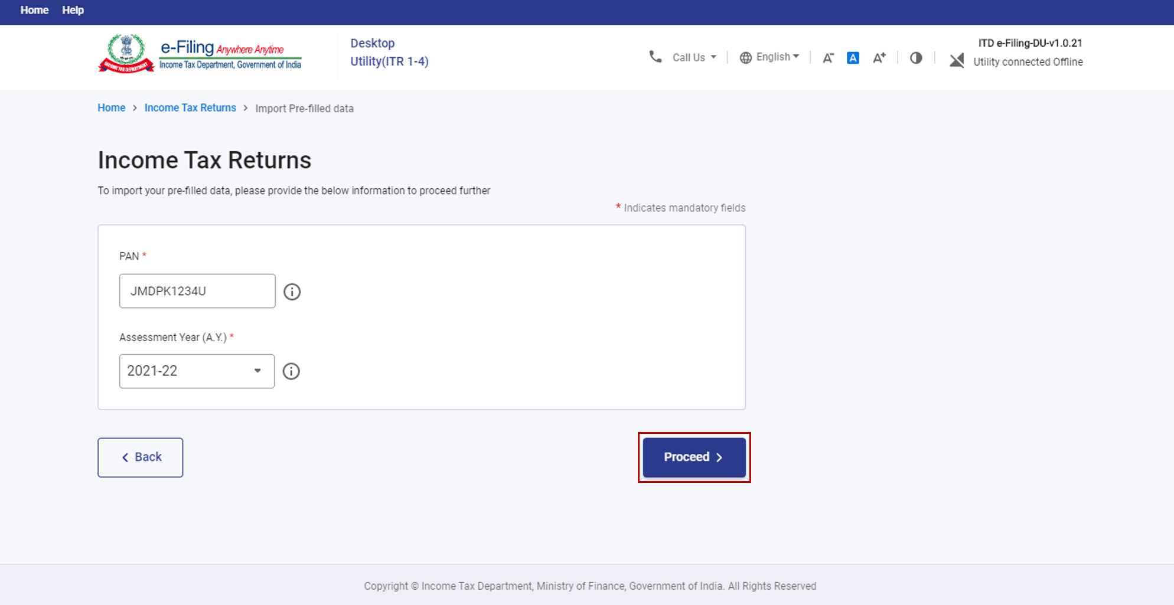Increase font size with the A+ icon
Viewport: 1174px width, 605px height.
[x=879, y=58]
